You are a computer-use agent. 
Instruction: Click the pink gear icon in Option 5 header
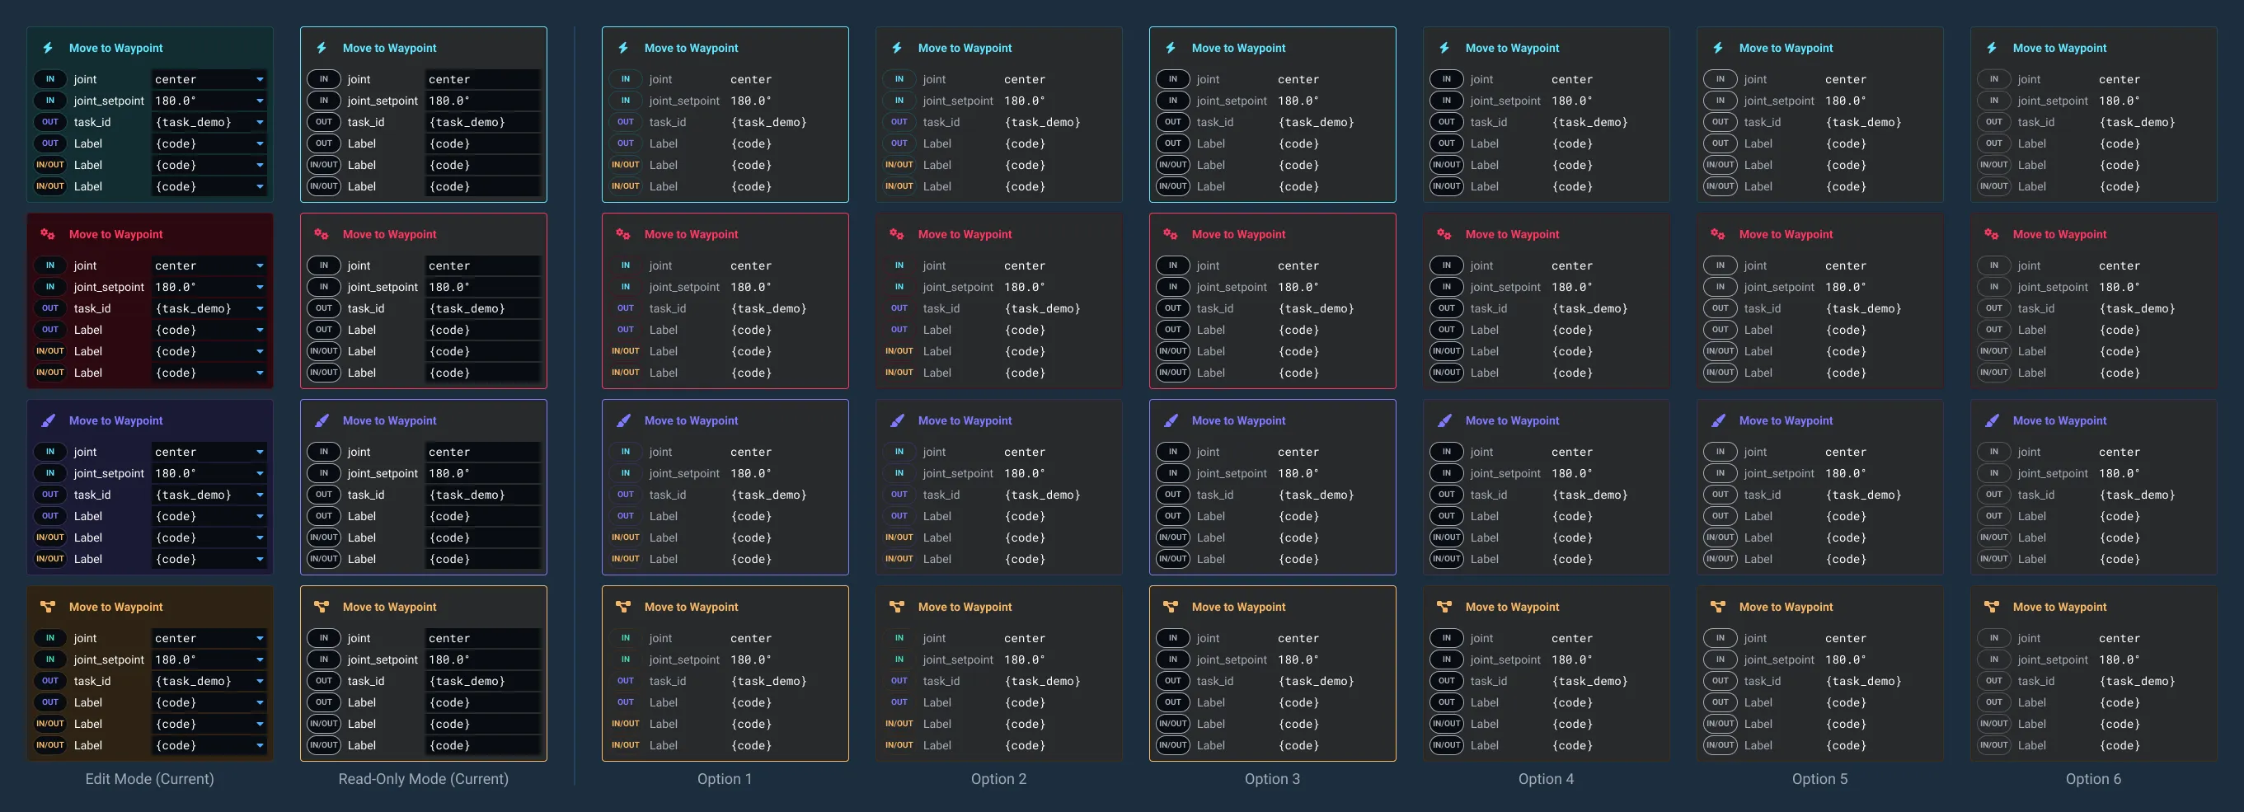1721,233
